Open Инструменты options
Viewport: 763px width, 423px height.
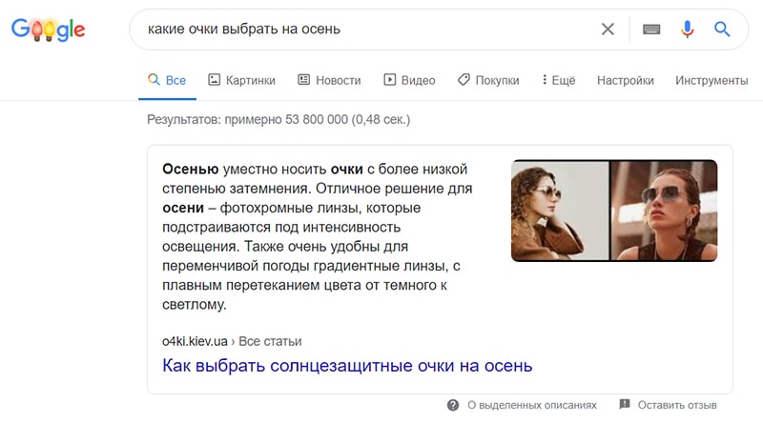[x=711, y=80]
